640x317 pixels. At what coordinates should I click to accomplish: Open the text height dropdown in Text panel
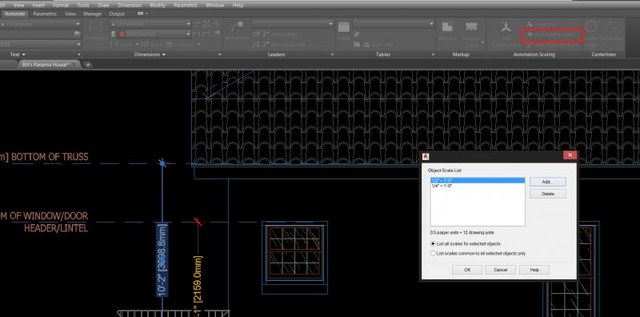coord(78,44)
